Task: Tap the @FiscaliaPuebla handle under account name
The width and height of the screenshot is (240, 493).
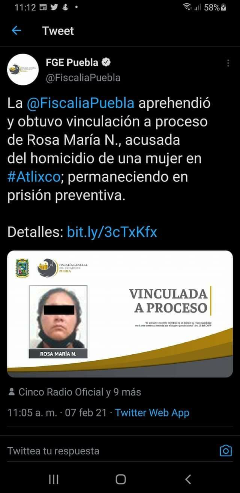Action: pos(83,78)
